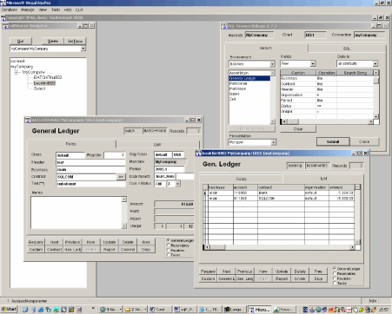
Task: Open the Database menu
Action: (9, 10)
